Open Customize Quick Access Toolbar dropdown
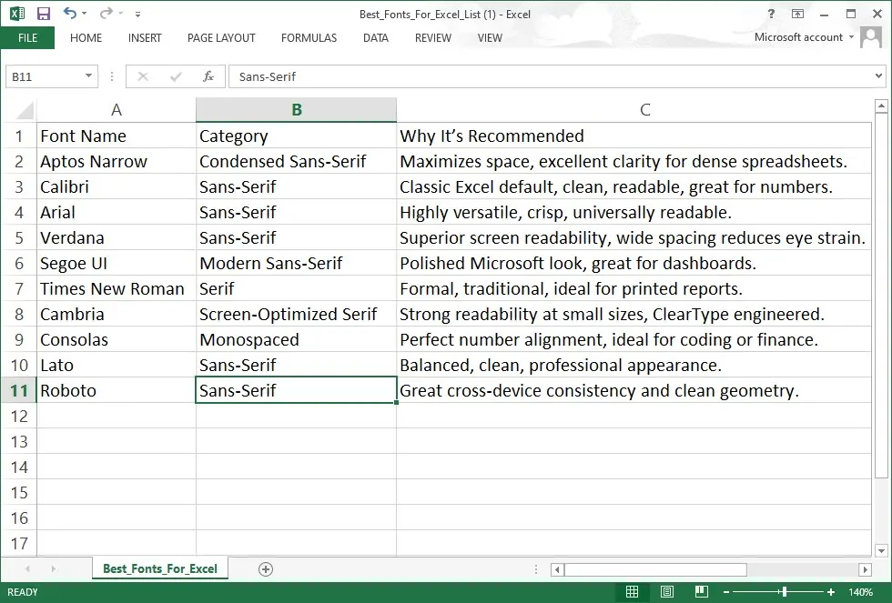Viewport: 892px width, 603px height. click(x=137, y=15)
